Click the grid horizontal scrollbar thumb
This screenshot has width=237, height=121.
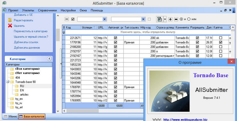click(83, 111)
